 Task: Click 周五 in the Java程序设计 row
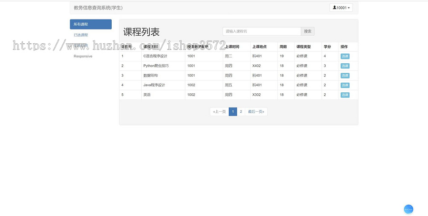pos(228,85)
